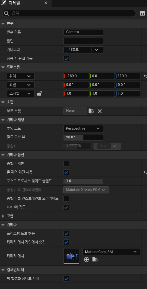This screenshot has height=289, width=147.
Task: Expand the 고급 section
Action: click(3, 216)
